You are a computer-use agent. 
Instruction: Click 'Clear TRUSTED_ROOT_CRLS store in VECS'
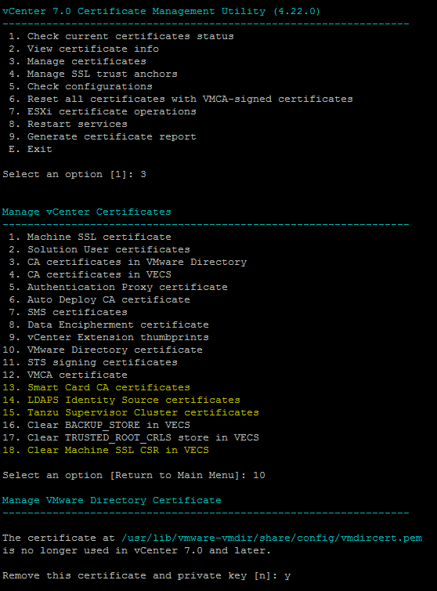[131, 437]
